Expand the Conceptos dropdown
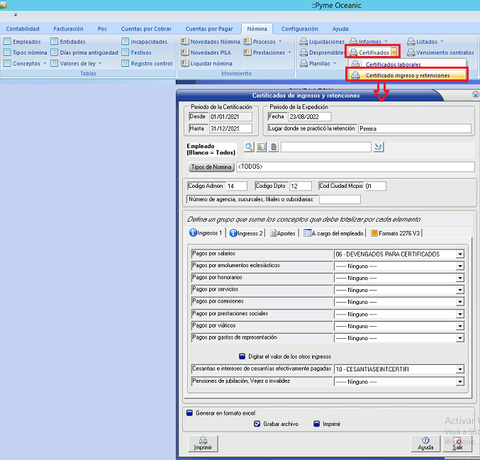This screenshot has height=460, width=480. (45, 63)
